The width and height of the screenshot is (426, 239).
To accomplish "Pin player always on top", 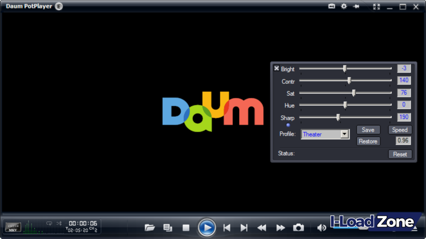I will pos(356,6).
